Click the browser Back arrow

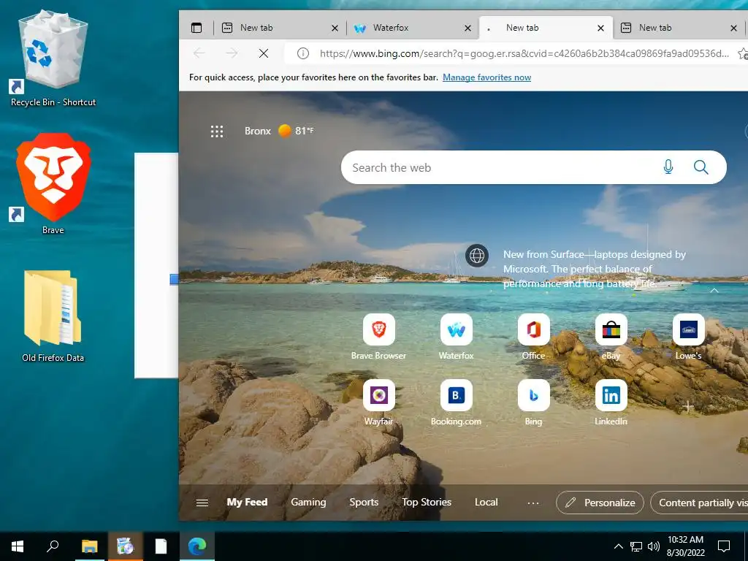click(x=199, y=53)
